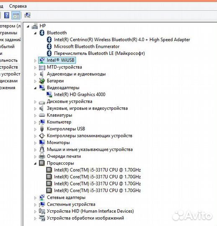The height and width of the screenshot is (226, 217).
Task: Click the Контроллеры USB plug icon
Action: tap(42, 129)
